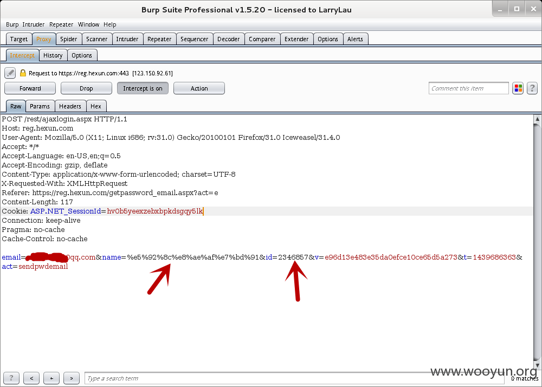Click the previous match '<' button
The image size is (542, 387).
point(31,378)
